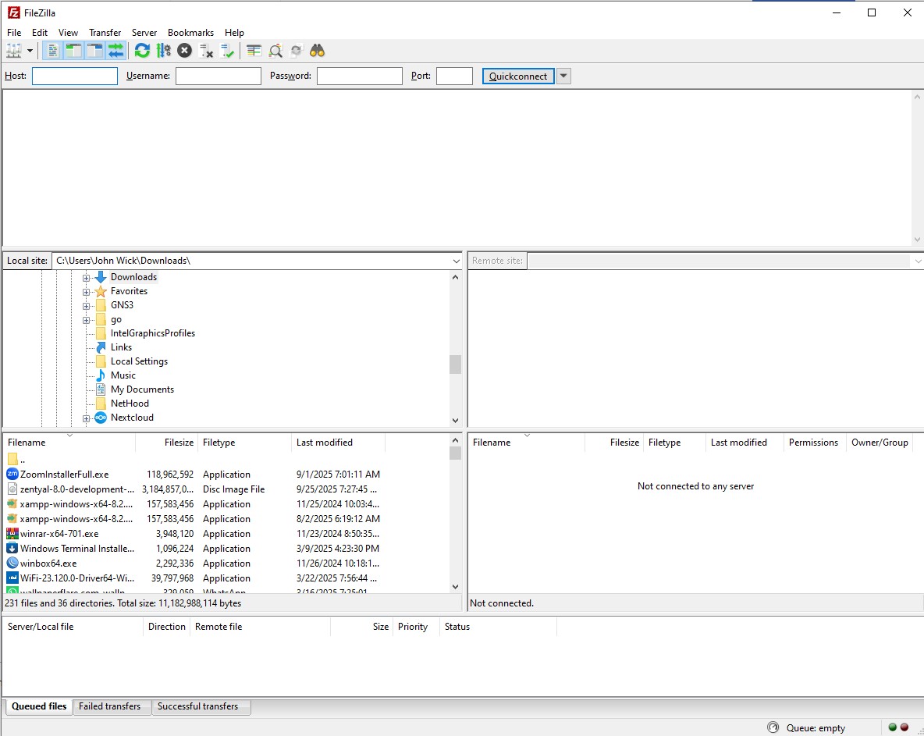Image resolution: width=924 pixels, height=736 pixels.
Task: Switch to the Failed transfers tab
Action: tap(110, 706)
